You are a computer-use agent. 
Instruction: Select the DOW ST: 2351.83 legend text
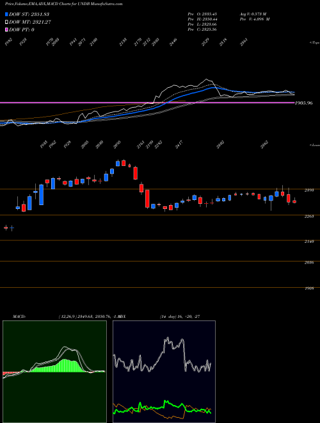coord(29,14)
